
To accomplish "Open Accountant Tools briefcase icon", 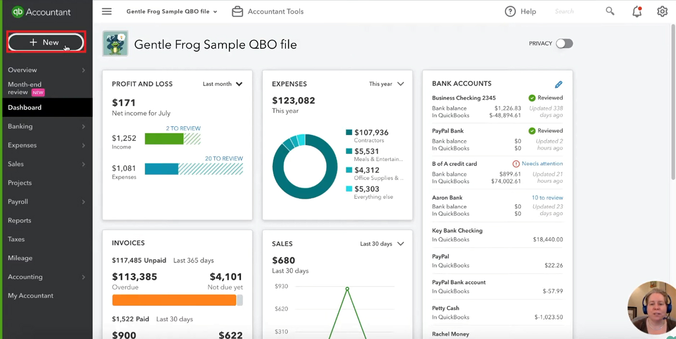I will click(237, 12).
